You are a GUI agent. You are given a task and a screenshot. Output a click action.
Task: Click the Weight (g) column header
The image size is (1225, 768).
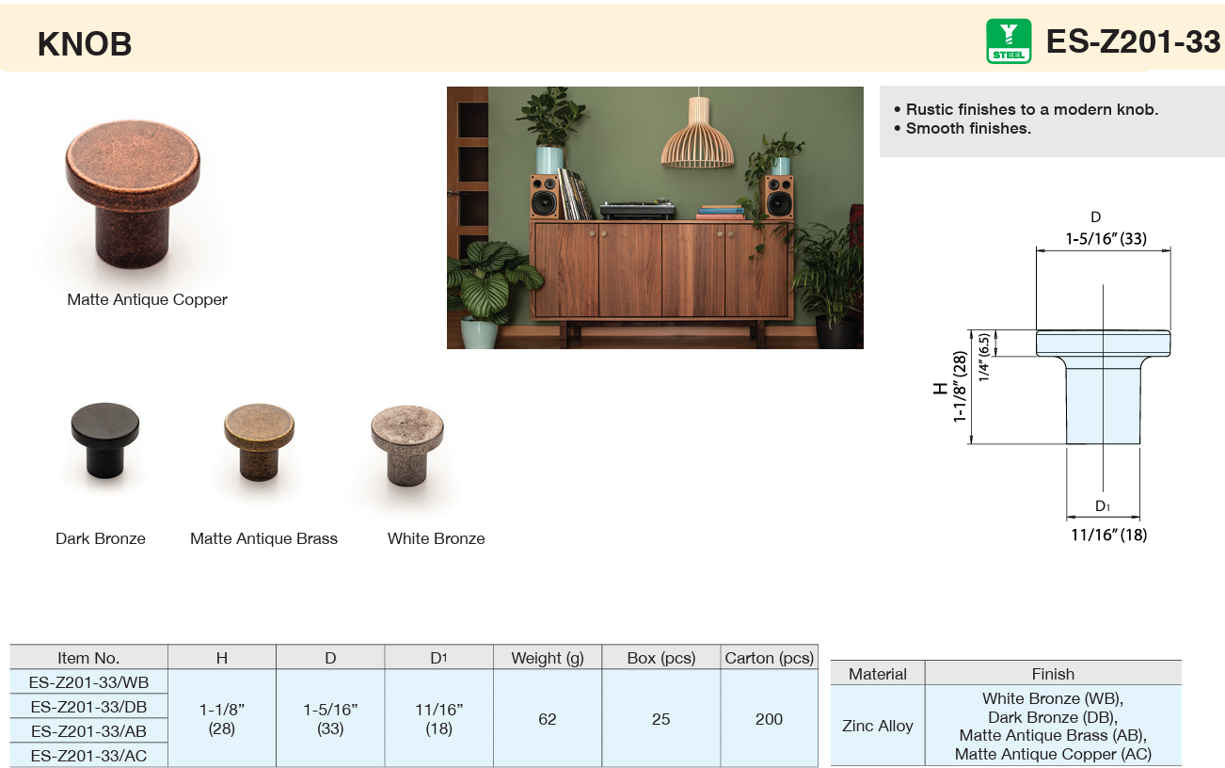[547, 658]
